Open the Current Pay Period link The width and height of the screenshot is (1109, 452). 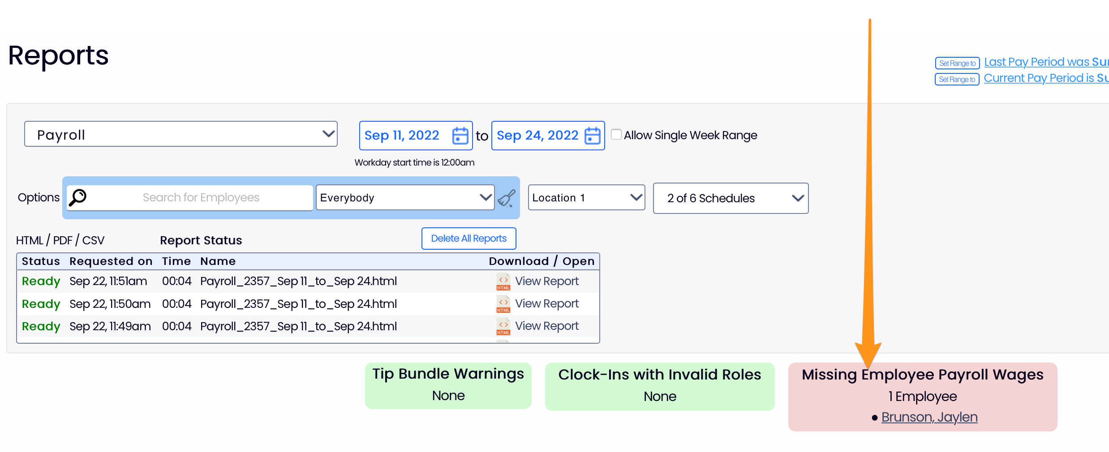click(x=1046, y=78)
